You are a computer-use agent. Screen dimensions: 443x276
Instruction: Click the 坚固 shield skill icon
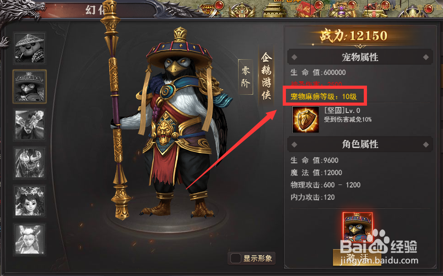(x=306, y=119)
